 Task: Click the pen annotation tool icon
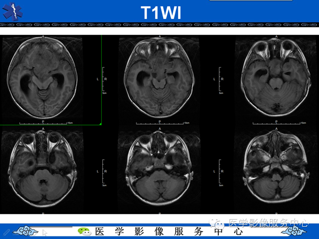point(7,232)
